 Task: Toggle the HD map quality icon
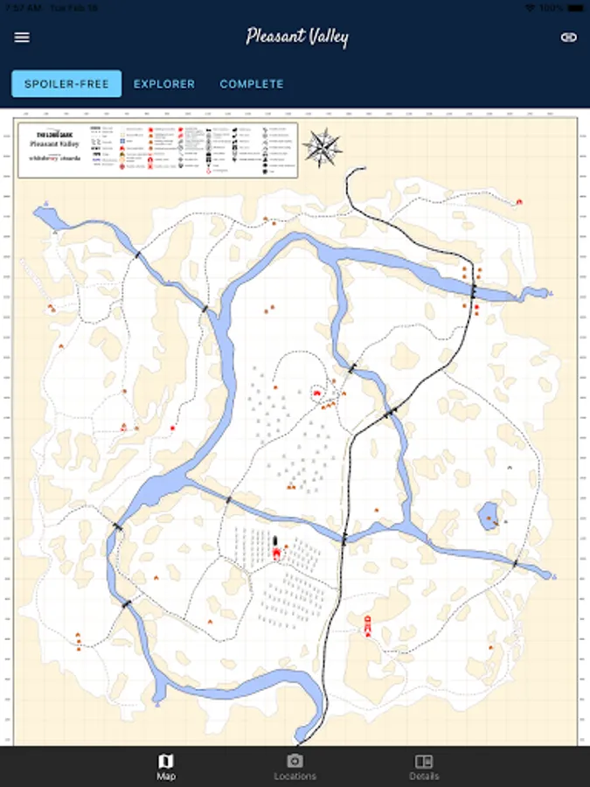(568, 38)
